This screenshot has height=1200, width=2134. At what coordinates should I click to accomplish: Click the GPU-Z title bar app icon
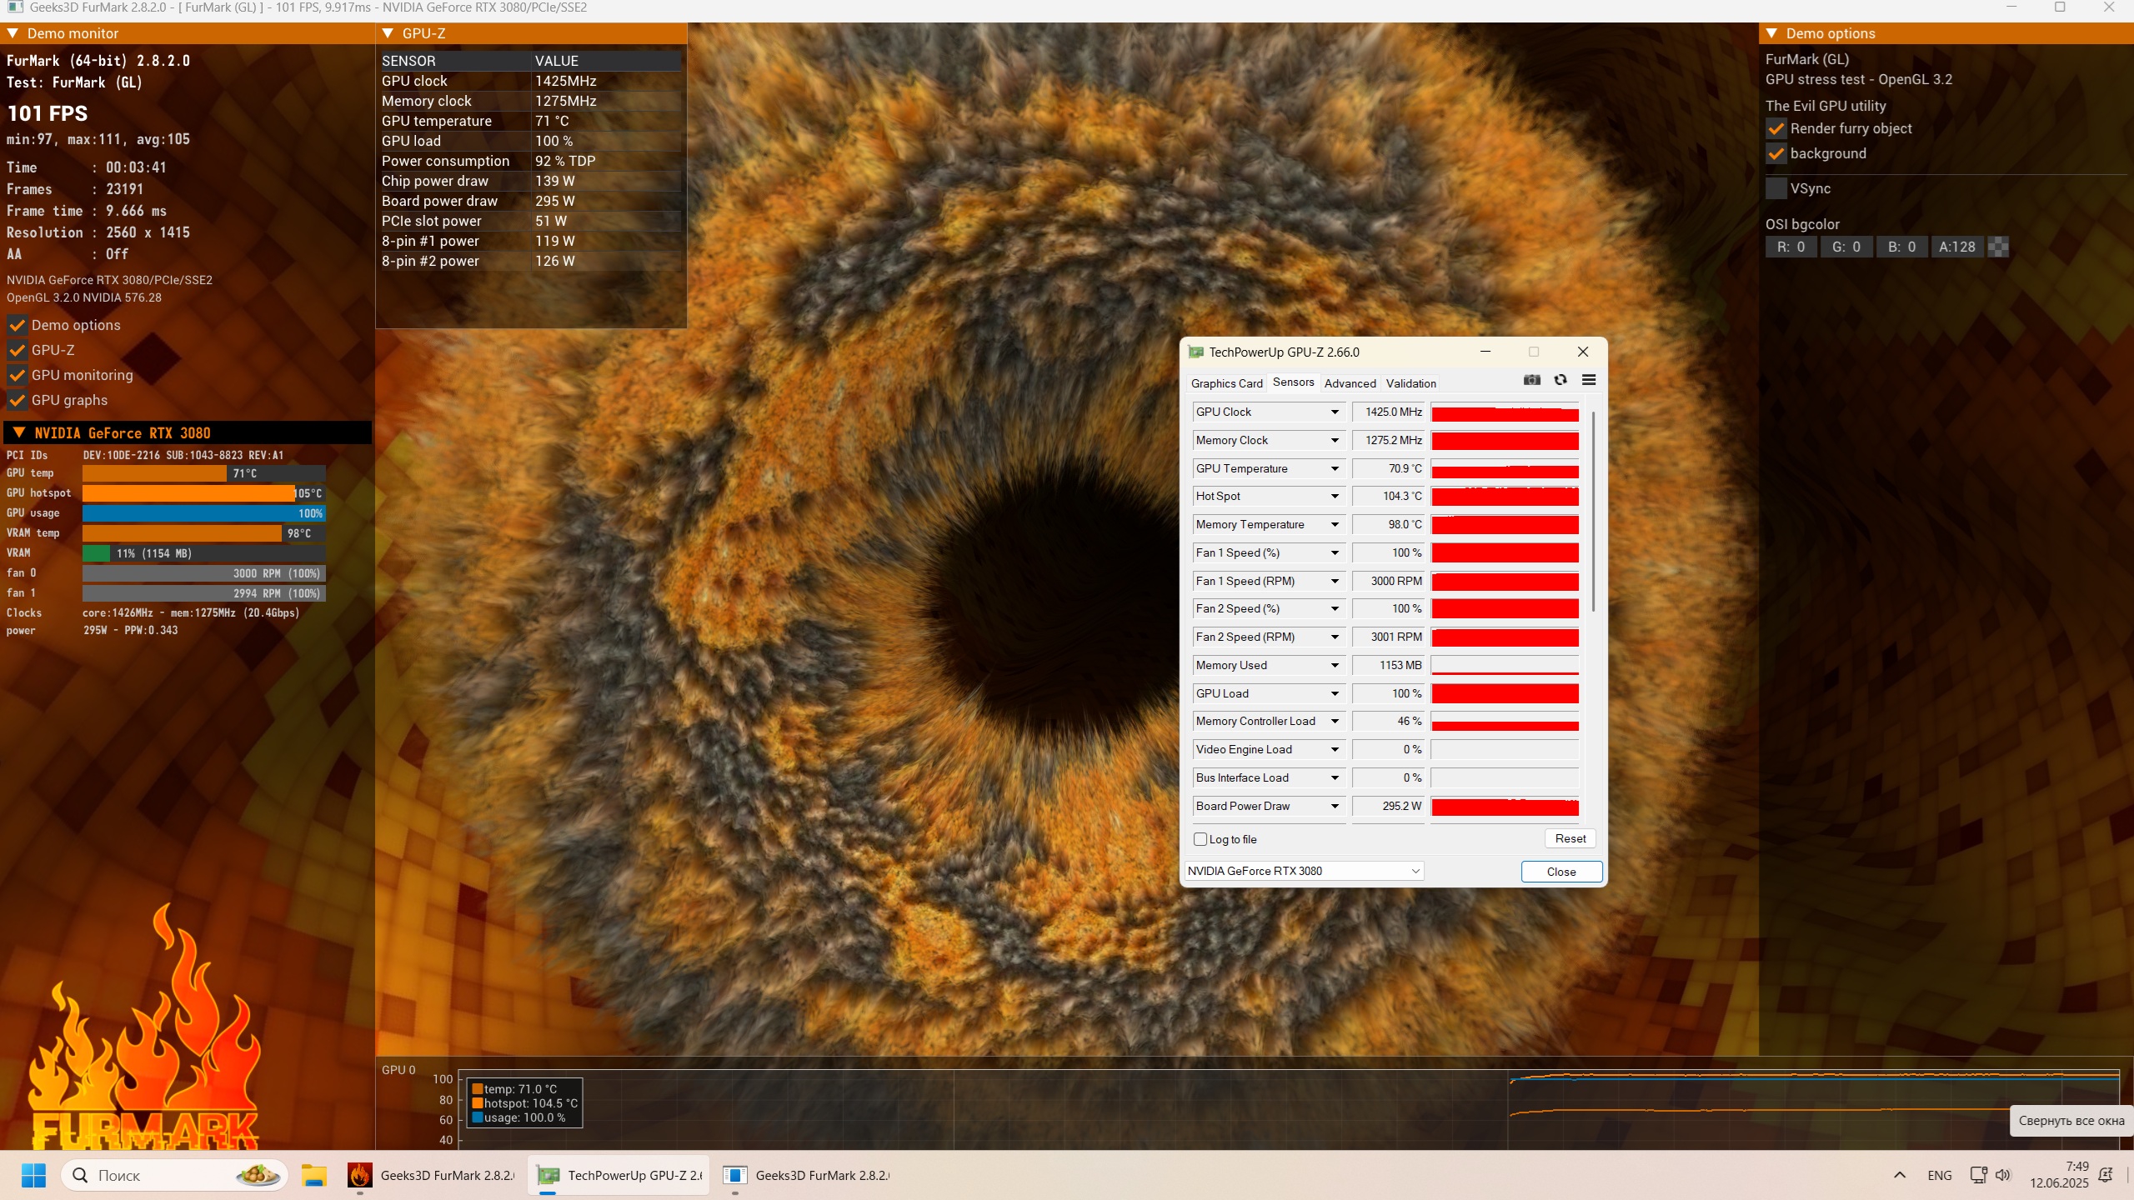1196,352
